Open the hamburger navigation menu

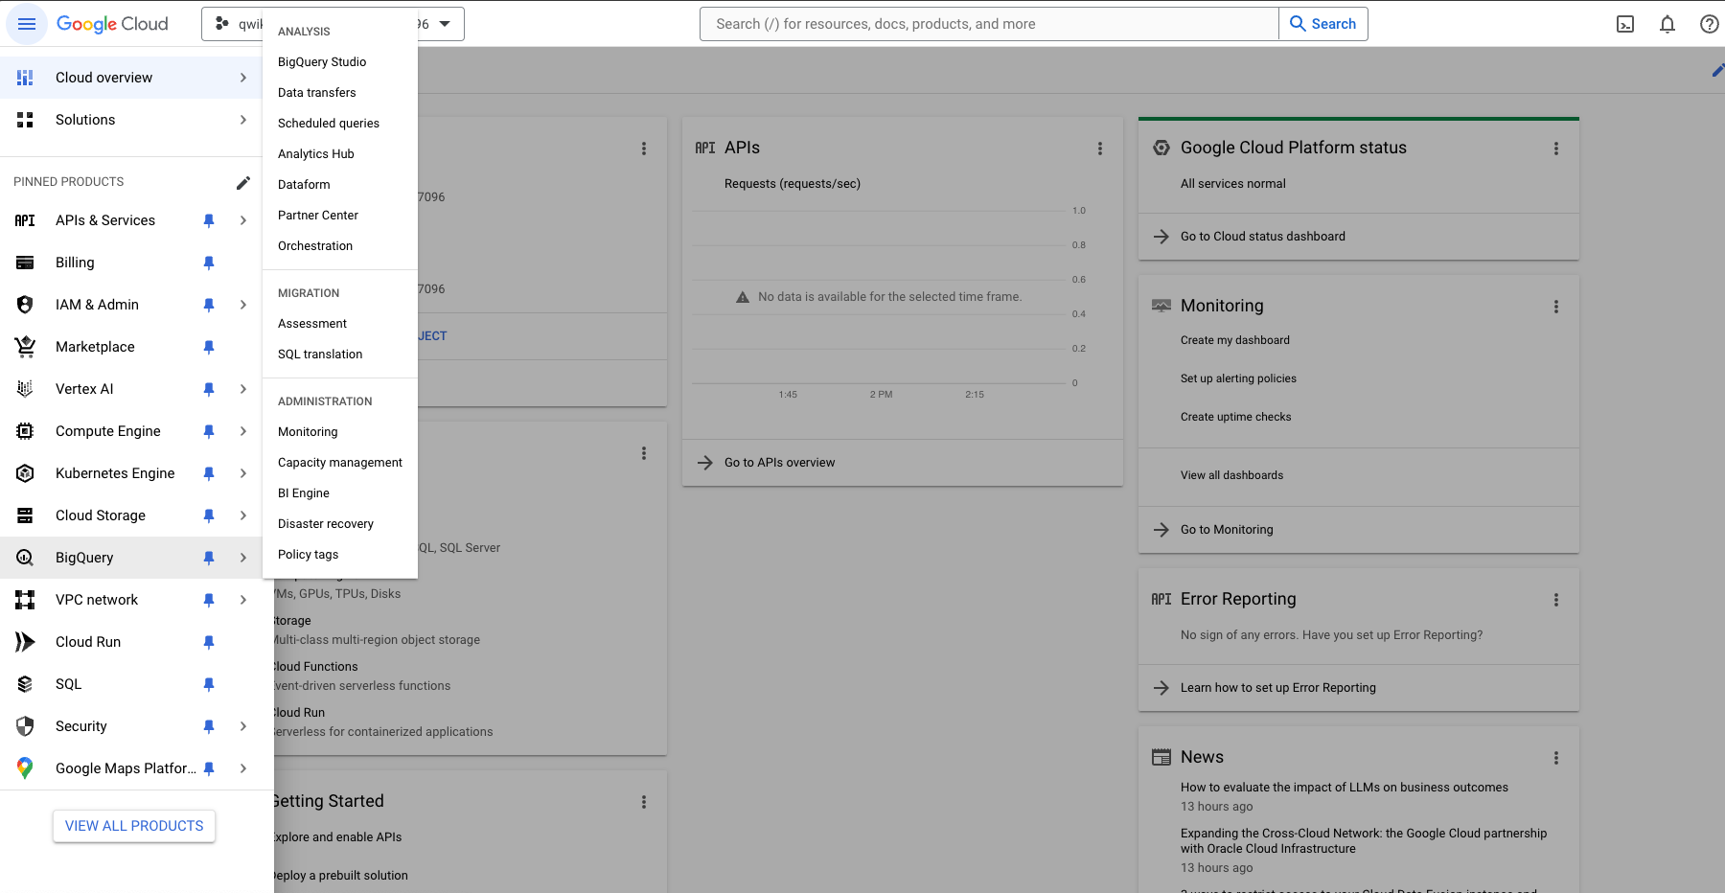(26, 24)
